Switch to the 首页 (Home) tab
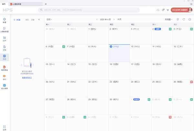Image resolution: width=194 pixels, height=131 pixels. click(x=4, y=4)
